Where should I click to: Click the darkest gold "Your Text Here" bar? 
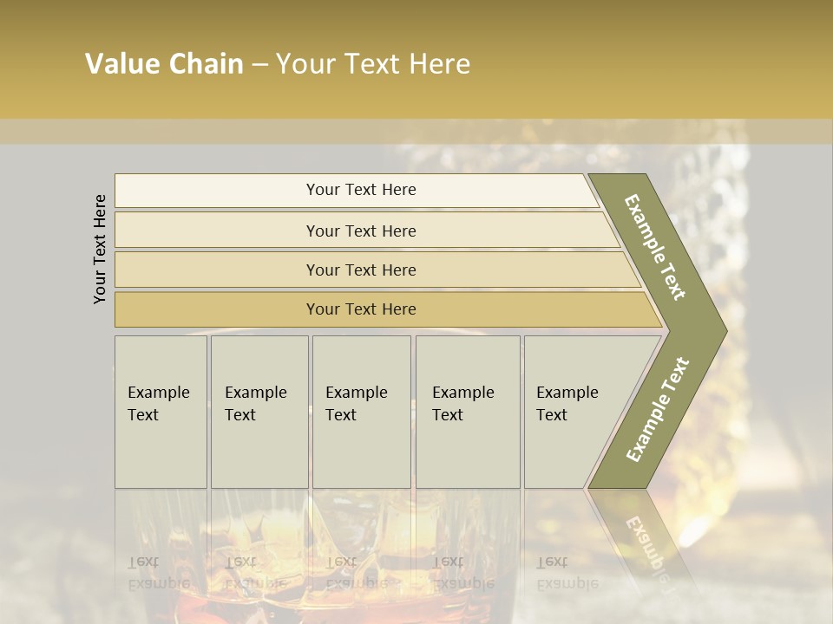(361, 309)
